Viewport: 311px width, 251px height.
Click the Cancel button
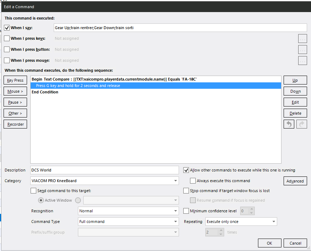click(295, 243)
